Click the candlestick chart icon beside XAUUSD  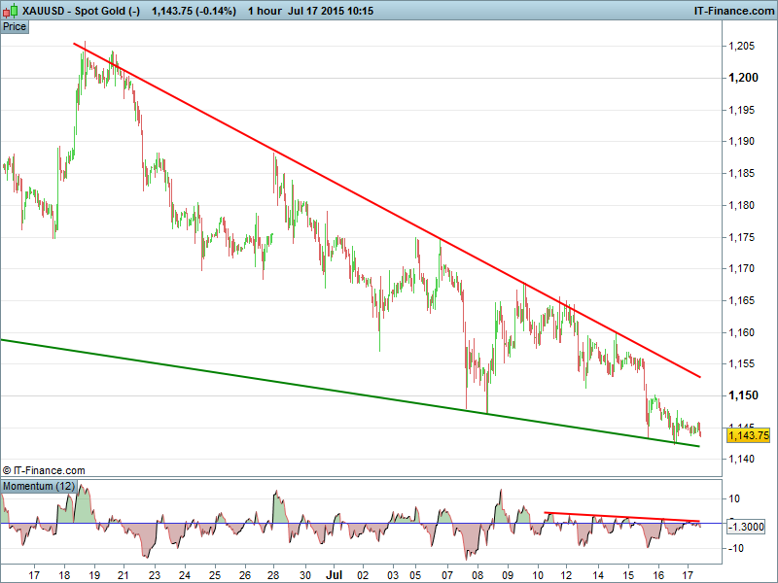coord(10,10)
